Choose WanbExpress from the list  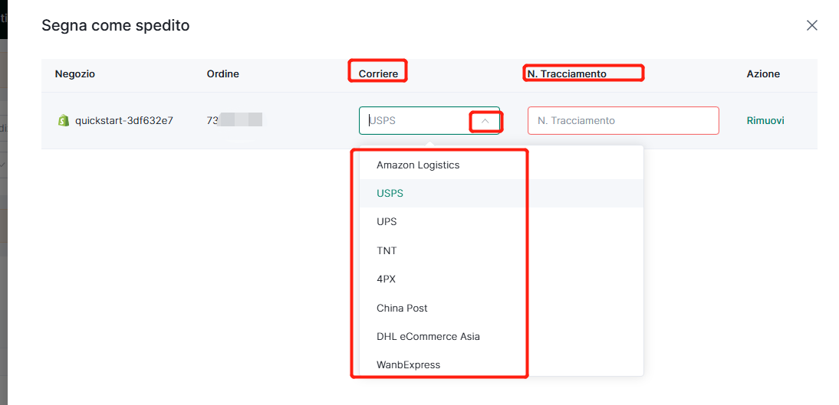tap(502, 365)
